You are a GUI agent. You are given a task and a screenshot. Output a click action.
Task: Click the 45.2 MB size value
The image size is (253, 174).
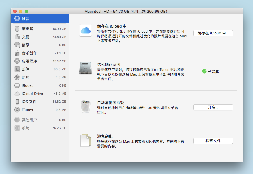coord(60,94)
